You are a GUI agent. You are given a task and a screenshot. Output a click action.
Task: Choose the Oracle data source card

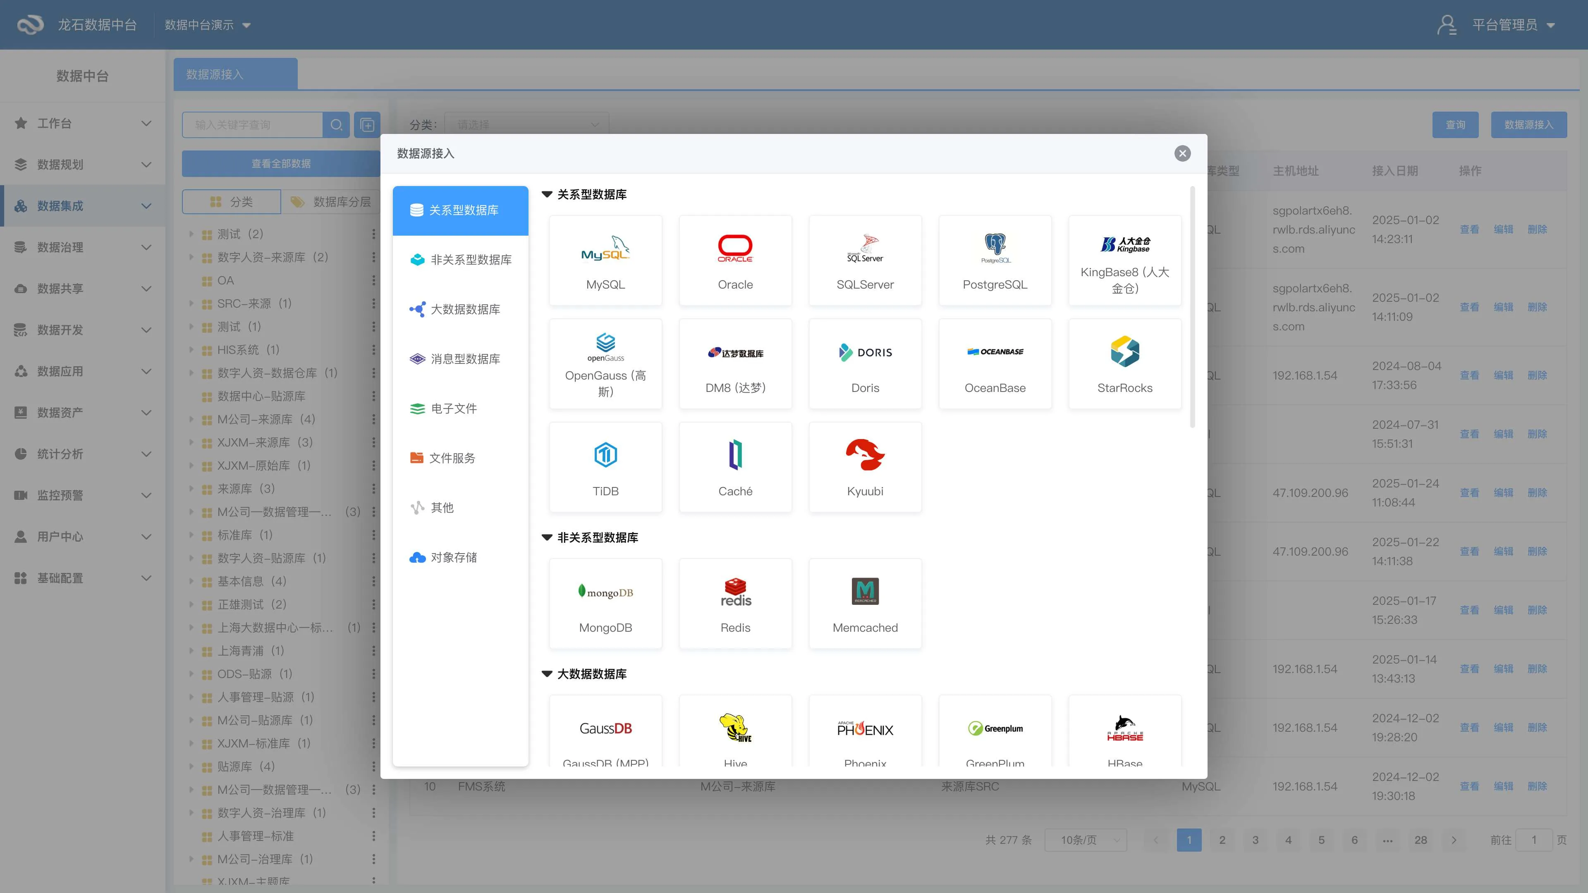click(x=735, y=260)
